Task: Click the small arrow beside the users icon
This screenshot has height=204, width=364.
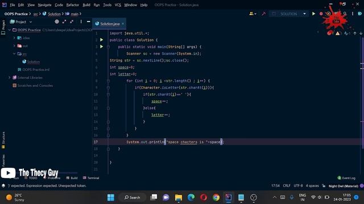Action: pyautogui.click(x=255, y=14)
